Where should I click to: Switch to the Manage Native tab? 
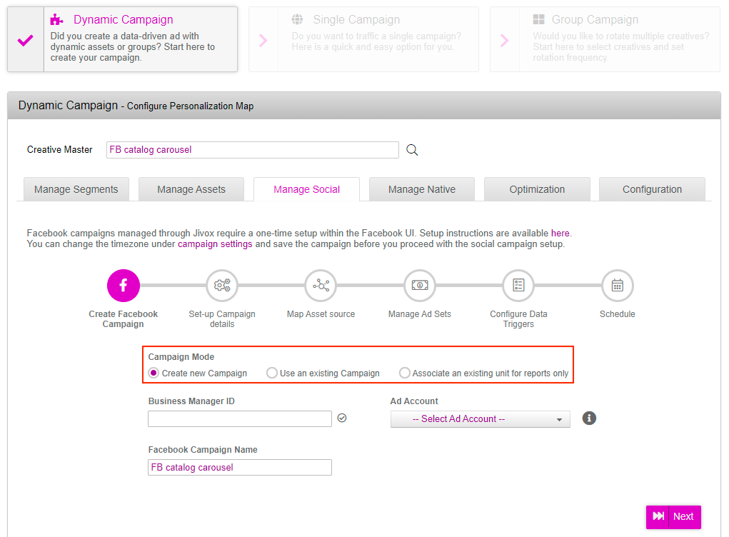coord(422,189)
